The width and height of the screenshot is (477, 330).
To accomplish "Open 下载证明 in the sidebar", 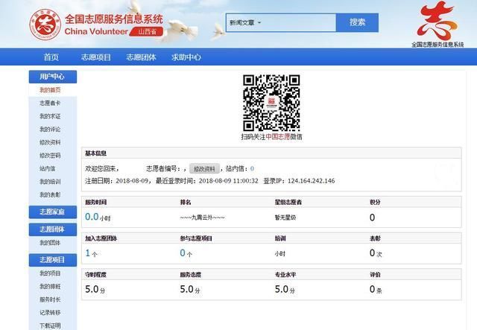I will [50, 326].
